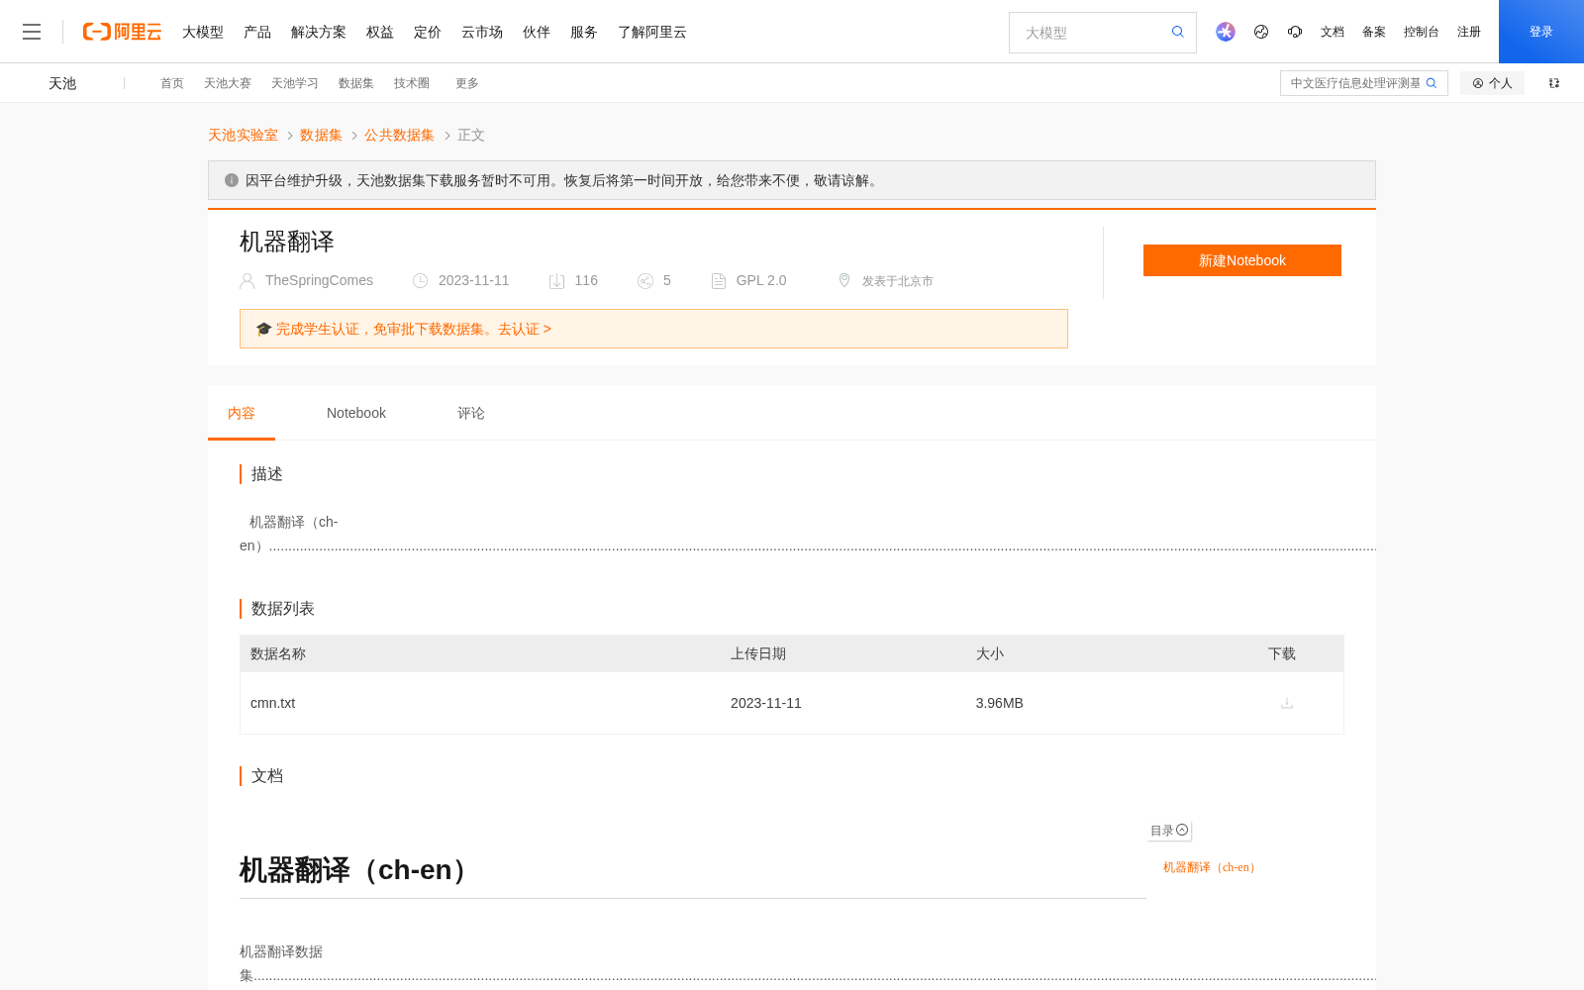
Task: Open the 服务 top menu
Action: click(584, 32)
